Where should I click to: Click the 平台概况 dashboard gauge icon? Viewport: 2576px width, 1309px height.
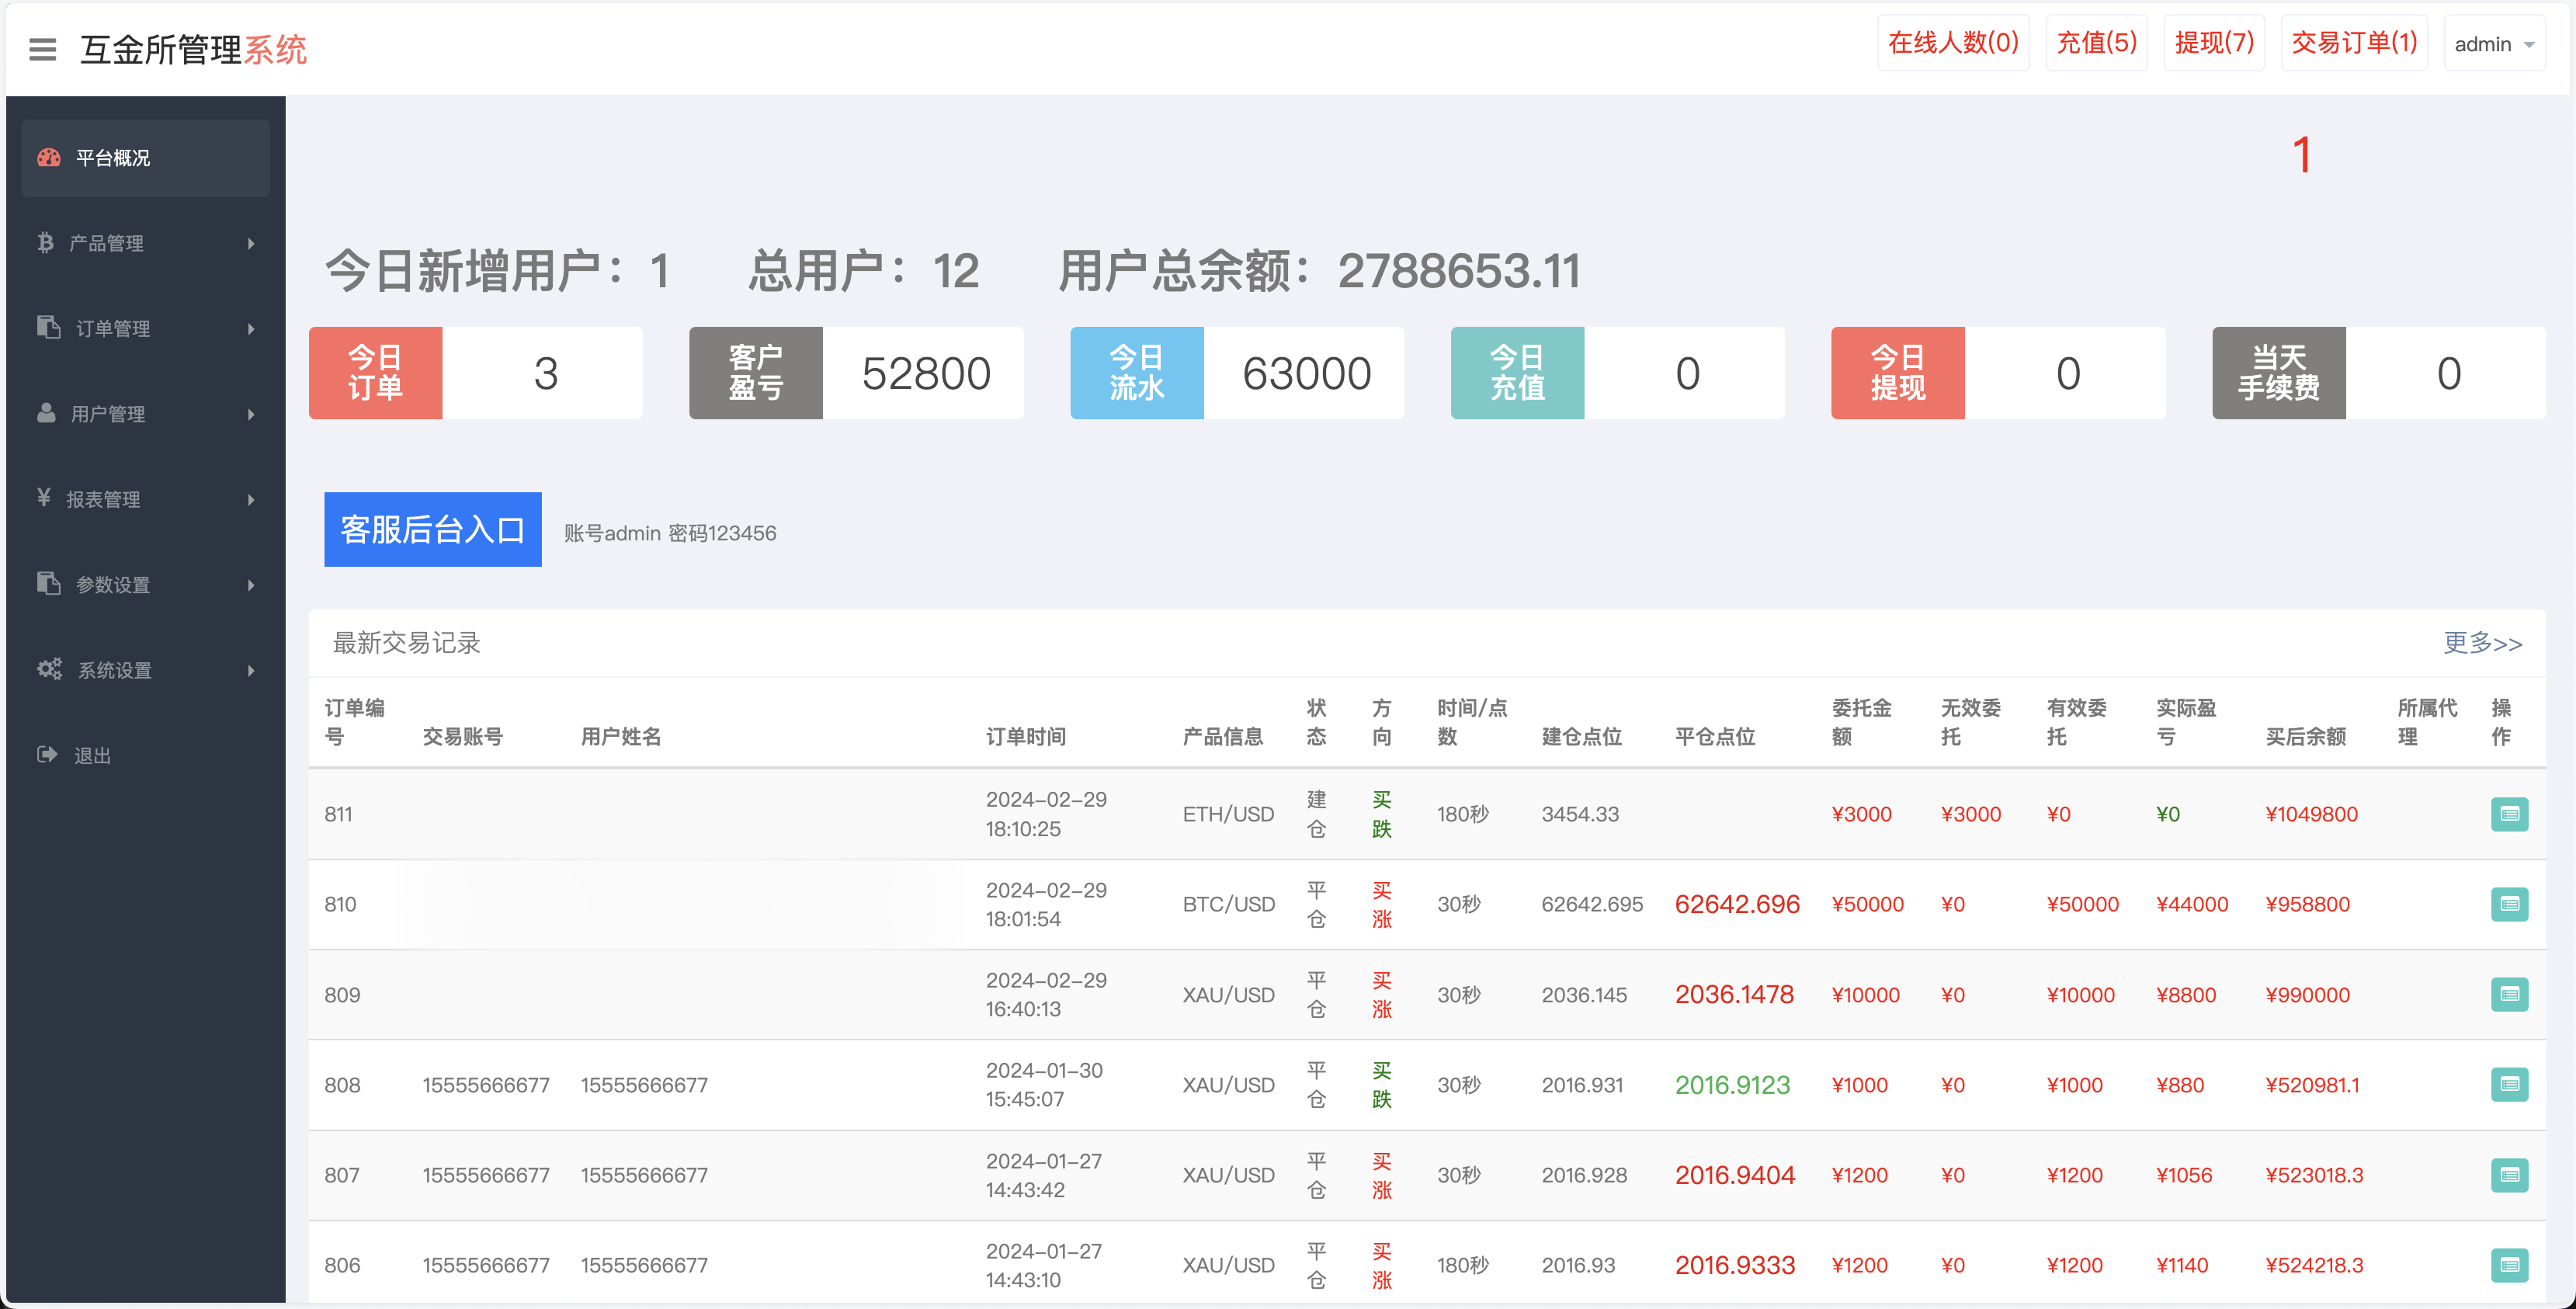click(x=49, y=157)
